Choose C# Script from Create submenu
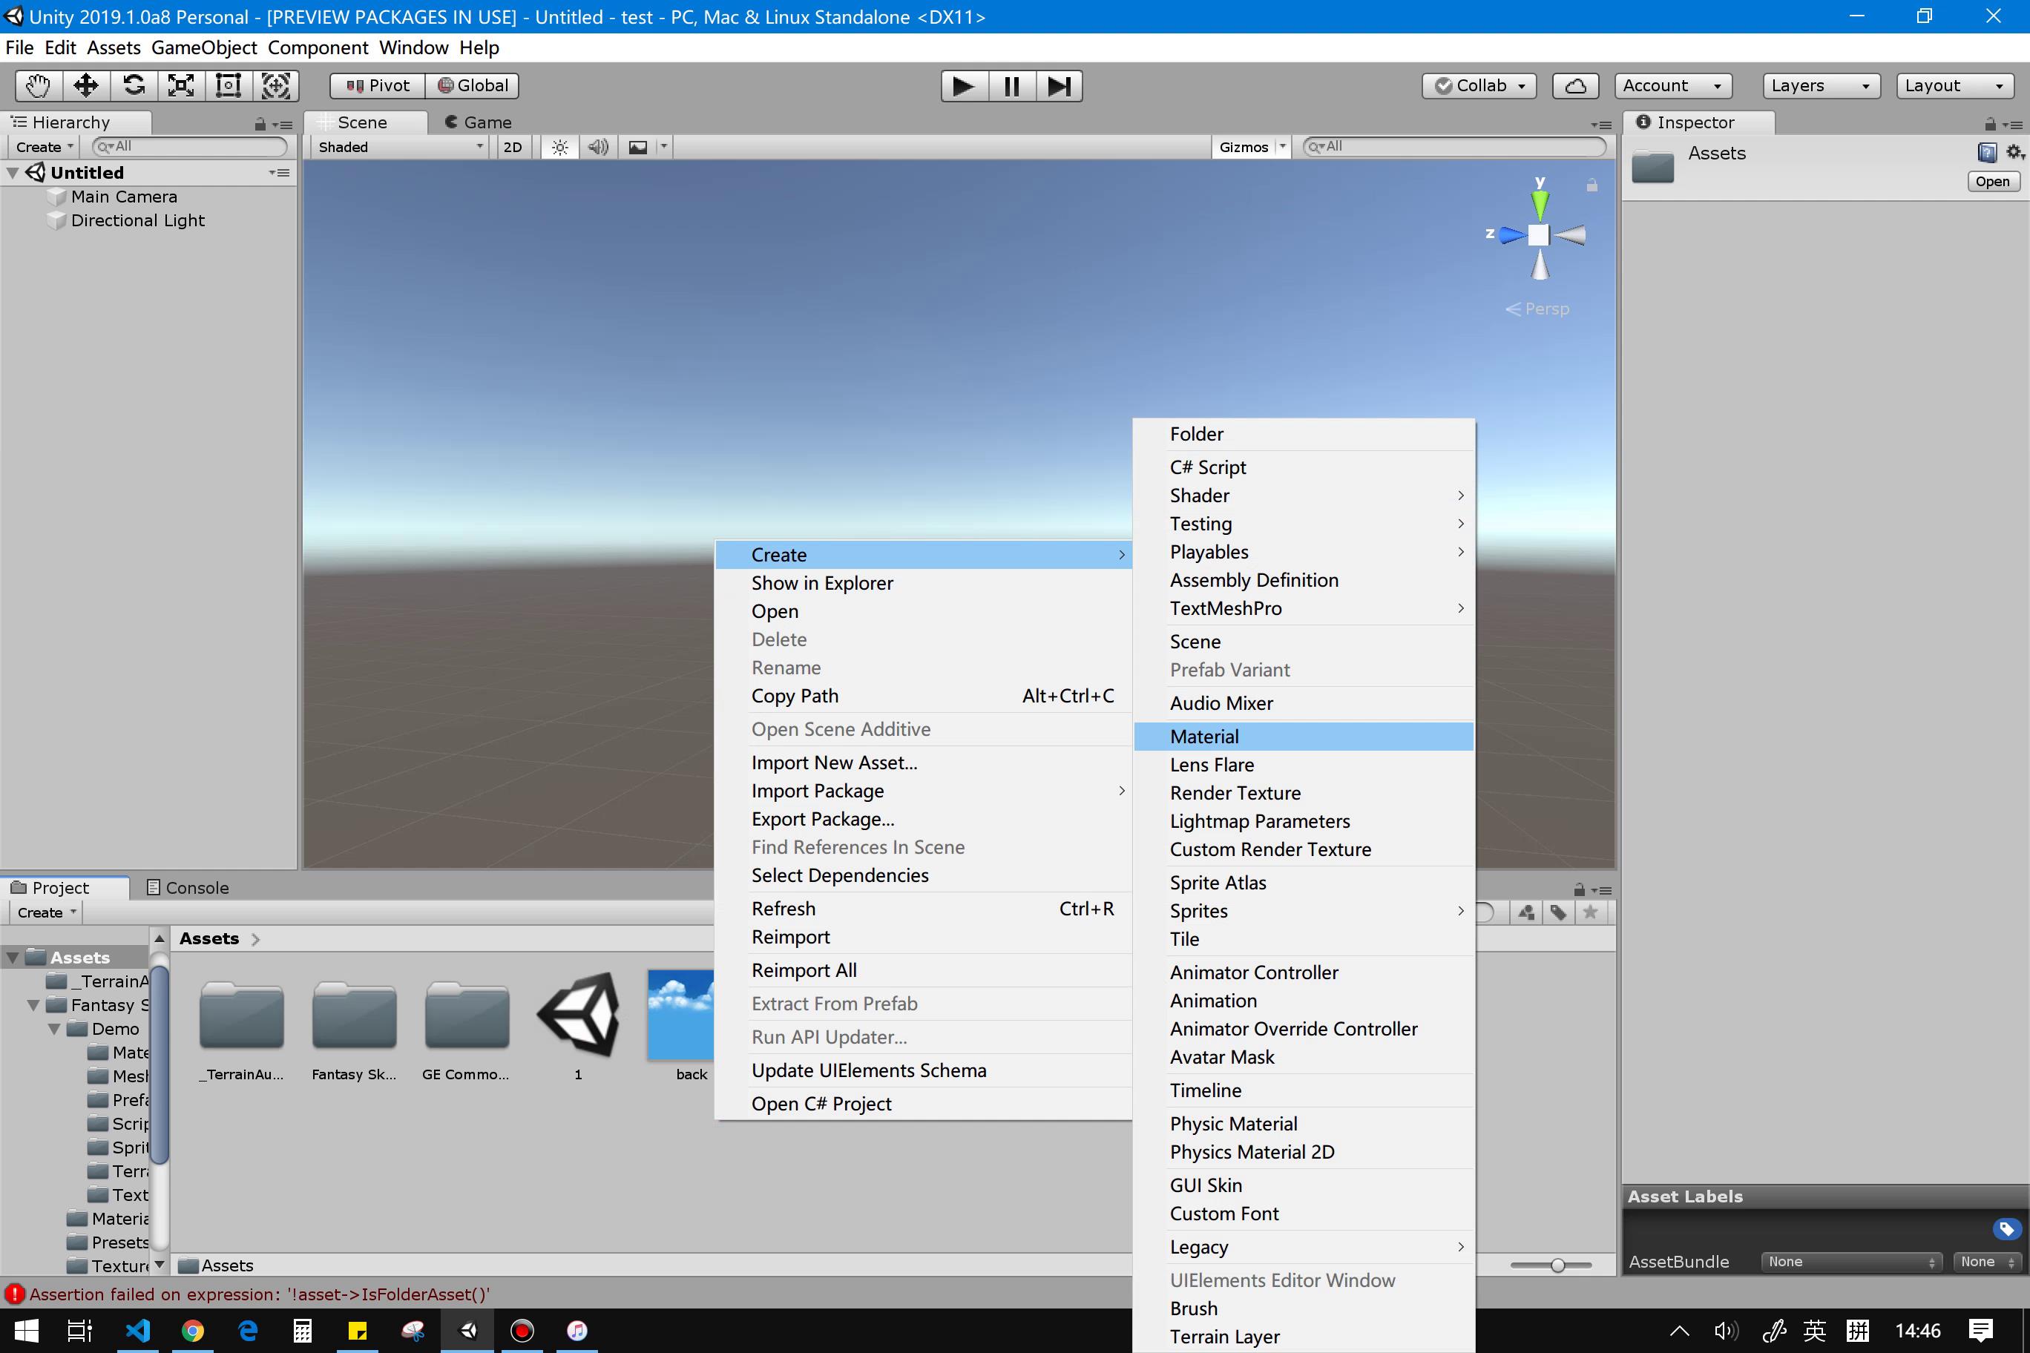Viewport: 2030px width, 1353px height. (x=1304, y=467)
